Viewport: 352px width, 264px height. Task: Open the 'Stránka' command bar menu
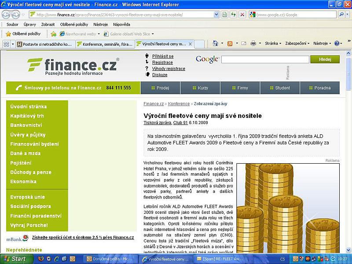tap(273, 44)
